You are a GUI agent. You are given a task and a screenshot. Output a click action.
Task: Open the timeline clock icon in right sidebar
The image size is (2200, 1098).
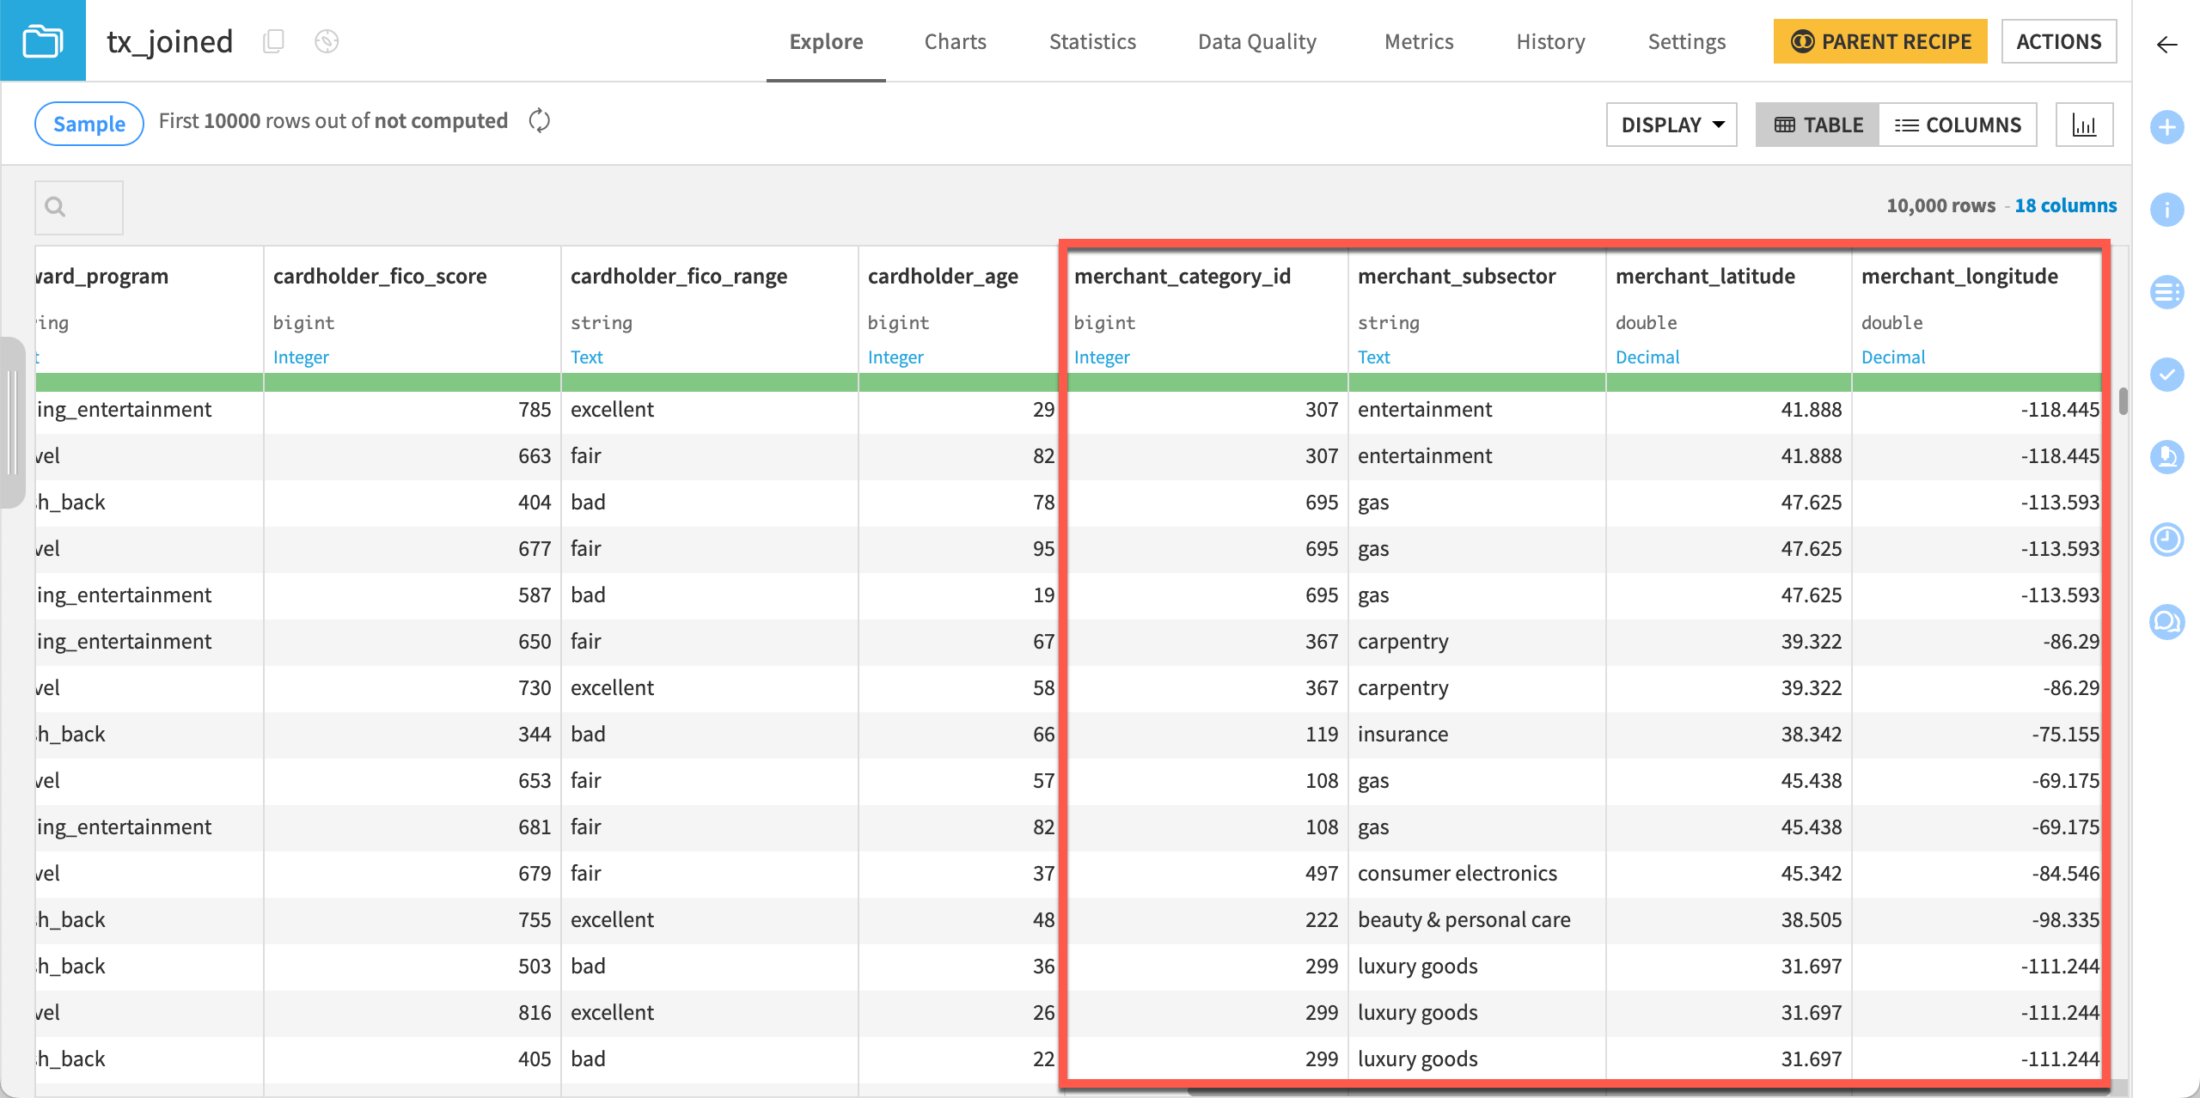(x=2167, y=540)
